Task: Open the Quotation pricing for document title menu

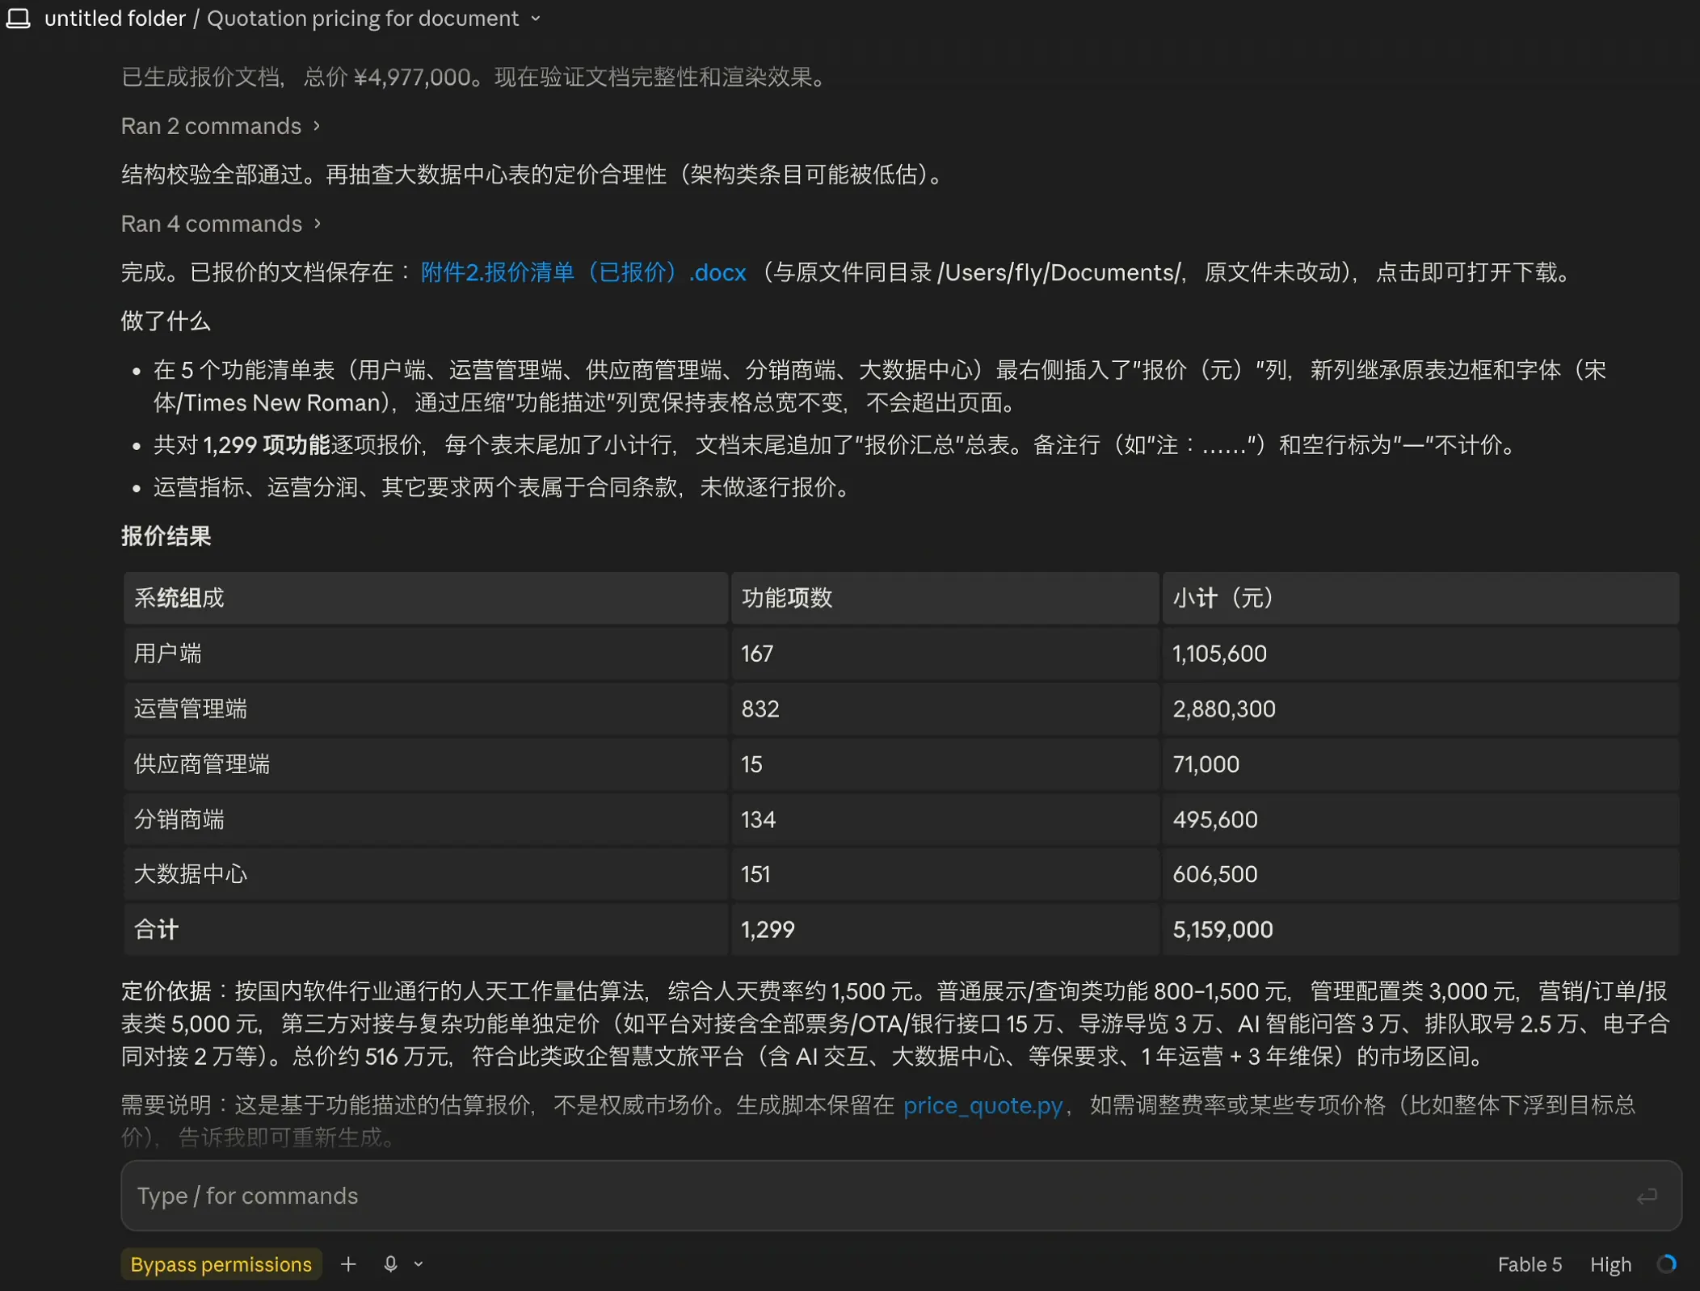Action: [363, 18]
